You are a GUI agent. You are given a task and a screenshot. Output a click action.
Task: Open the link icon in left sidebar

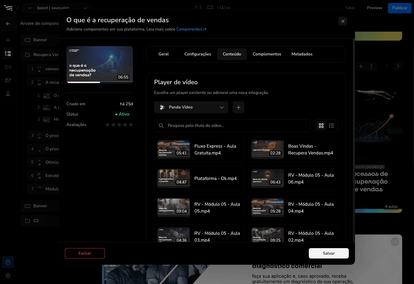pyautogui.click(x=8, y=67)
